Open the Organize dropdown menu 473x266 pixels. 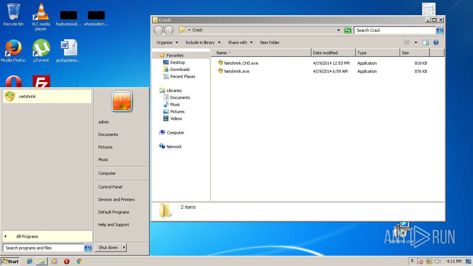(167, 42)
